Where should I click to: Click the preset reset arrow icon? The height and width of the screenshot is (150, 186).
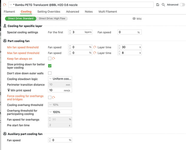point(4,5)
